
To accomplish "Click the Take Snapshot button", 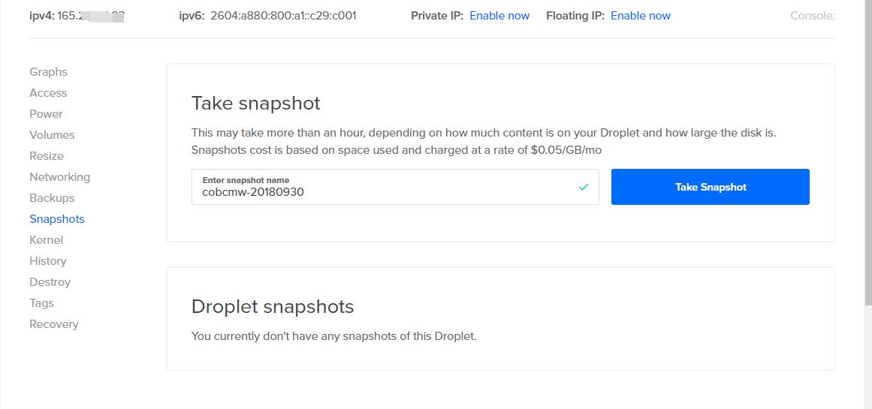I will [x=710, y=187].
